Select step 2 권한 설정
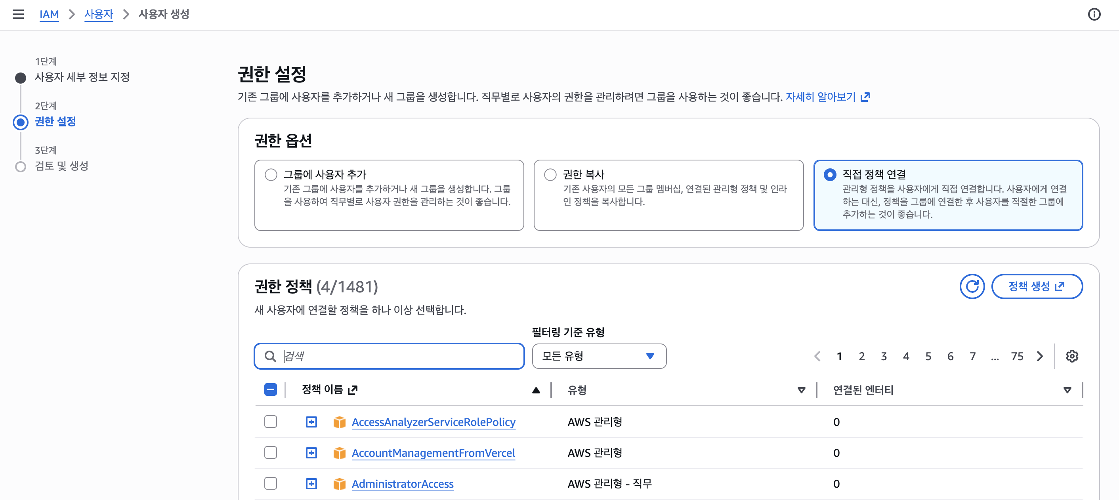 point(55,121)
